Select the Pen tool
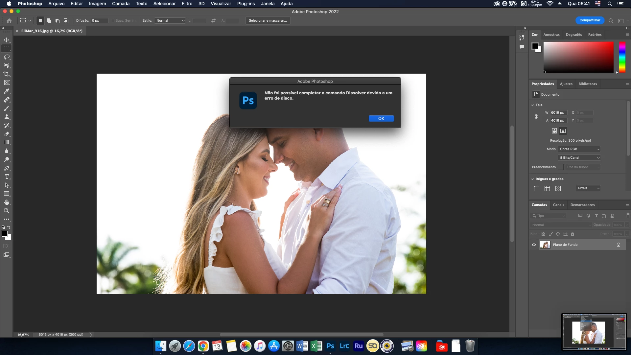Screen dimensions: 631x355 tap(7, 168)
